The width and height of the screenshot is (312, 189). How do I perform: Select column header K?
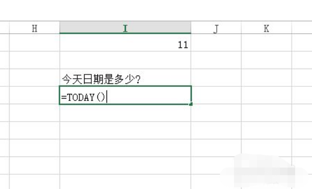pos(267,28)
